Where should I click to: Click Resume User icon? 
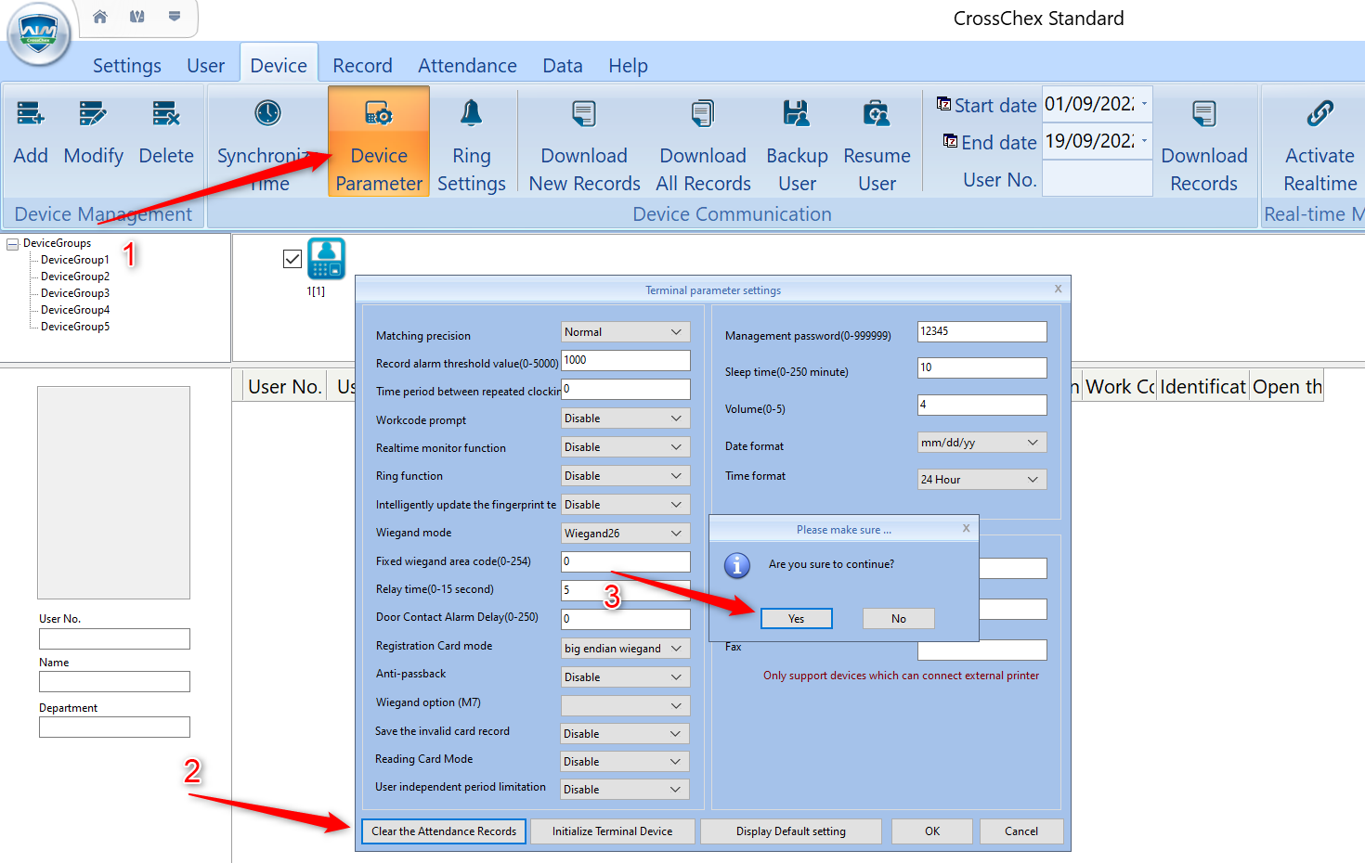(x=877, y=114)
